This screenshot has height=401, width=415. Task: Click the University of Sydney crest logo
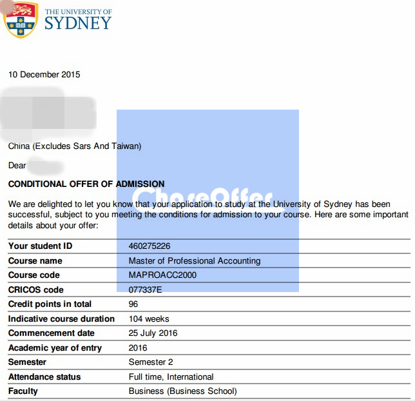[x=21, y=20]
